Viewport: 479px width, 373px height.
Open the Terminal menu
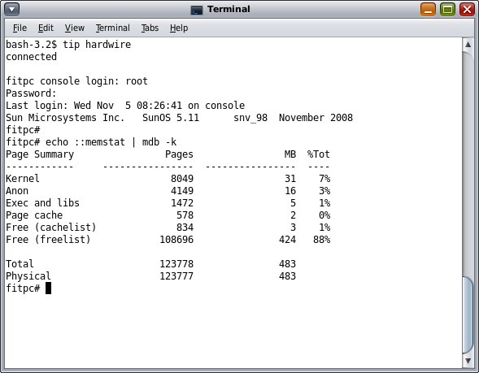113,28
